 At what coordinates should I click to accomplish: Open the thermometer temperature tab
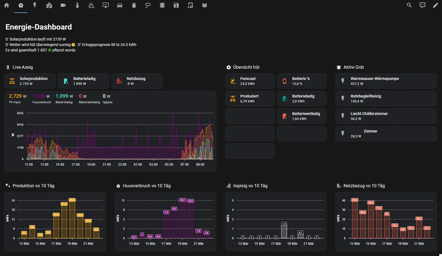click(x=77, y=5)
